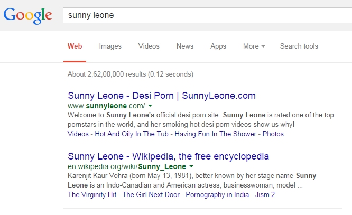This screenshot has height=215, width=352.
Task: Open the SunnyLeone.com result title link
Action: (162, 96)
